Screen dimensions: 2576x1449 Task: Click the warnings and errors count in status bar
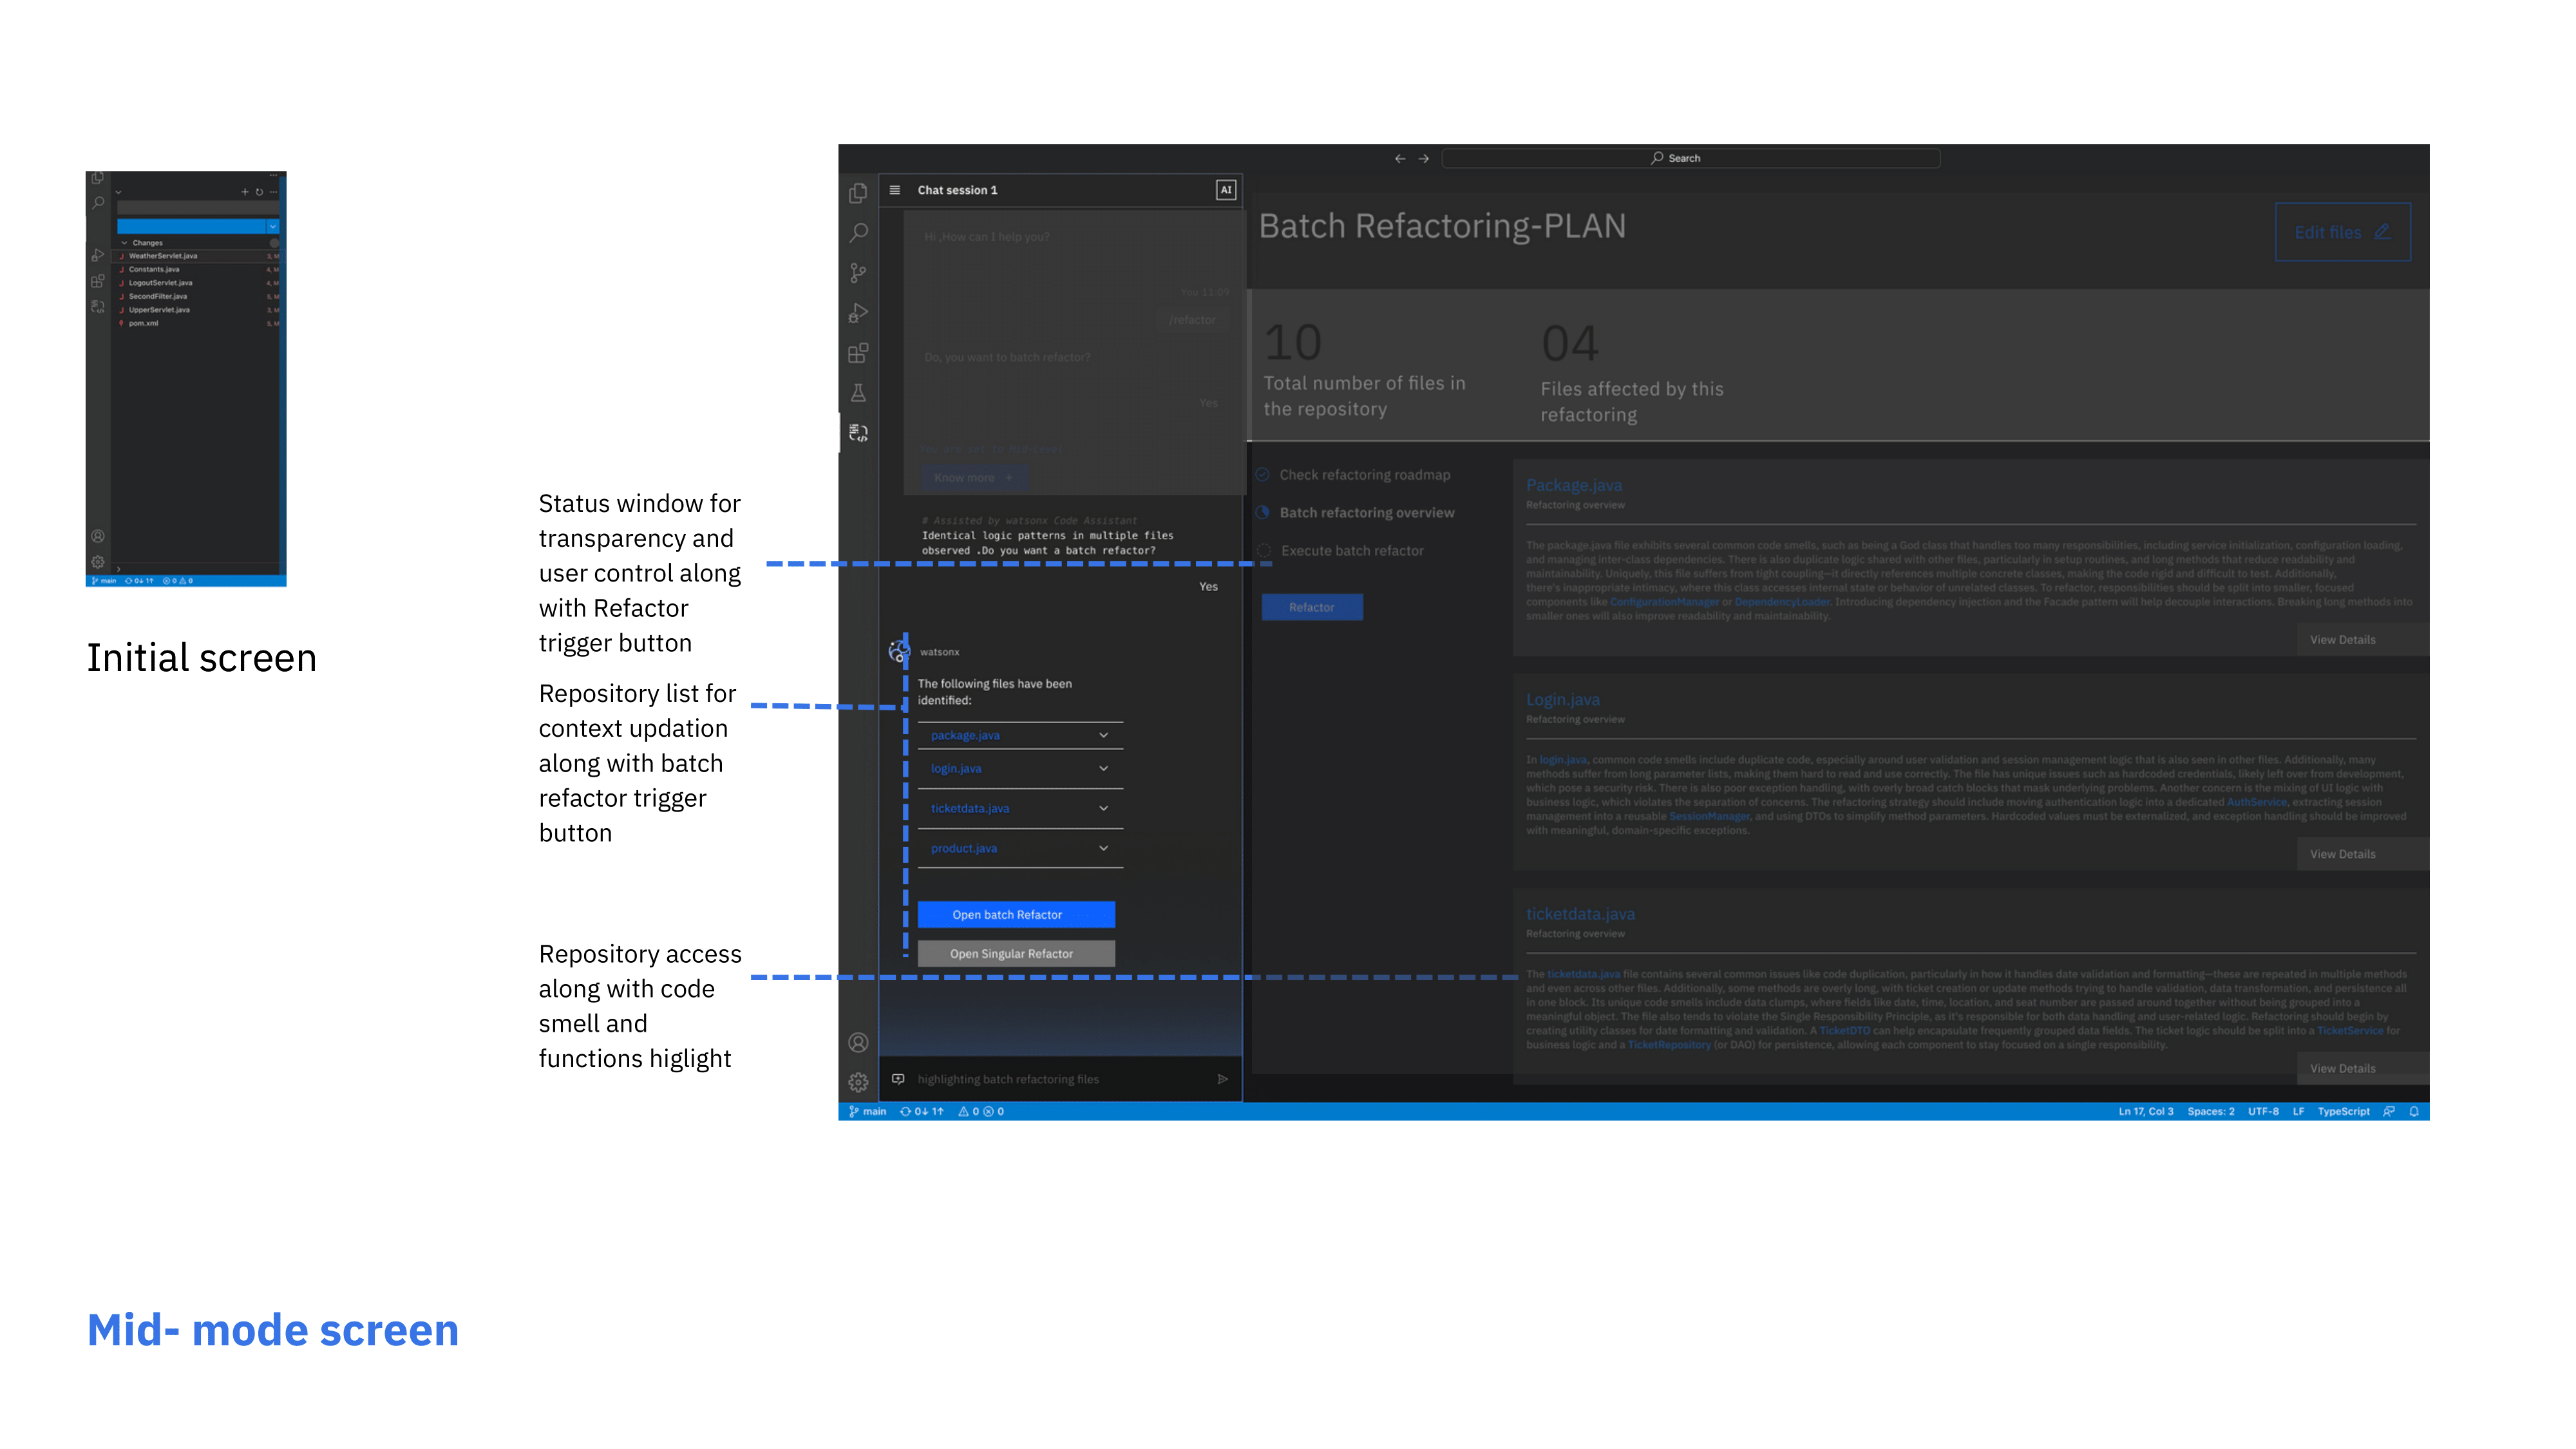click(981, 1111)
